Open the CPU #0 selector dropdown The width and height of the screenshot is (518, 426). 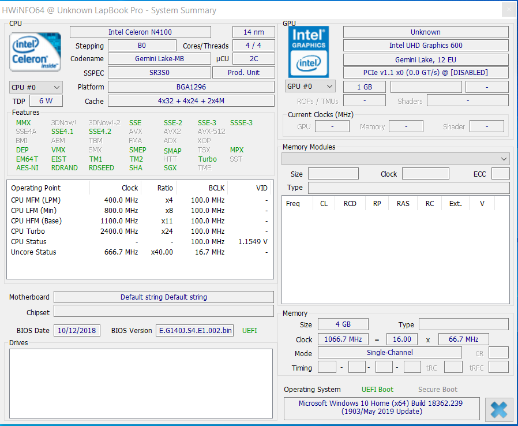36,87
